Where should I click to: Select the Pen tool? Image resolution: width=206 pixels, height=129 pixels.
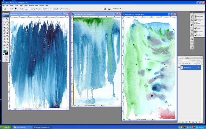(4, 39)
